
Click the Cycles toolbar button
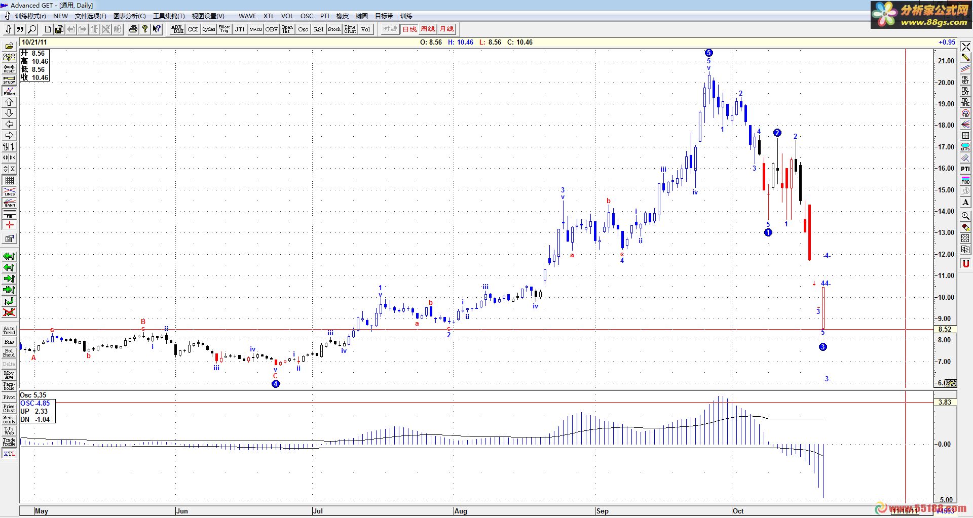tap(209, 29)
